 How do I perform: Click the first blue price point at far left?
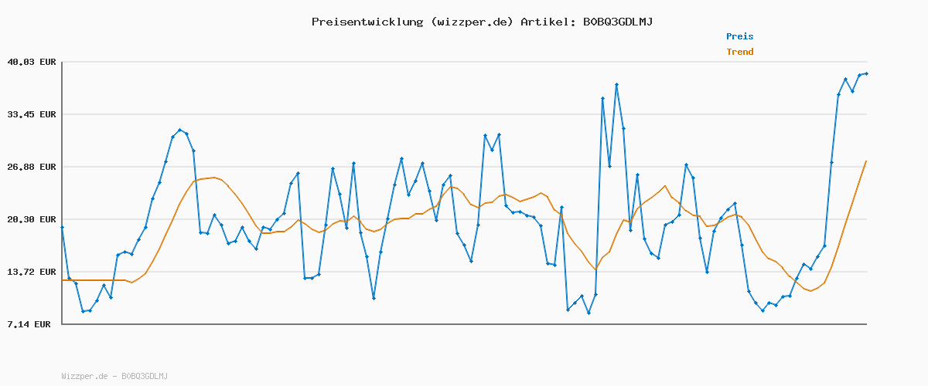62,228
